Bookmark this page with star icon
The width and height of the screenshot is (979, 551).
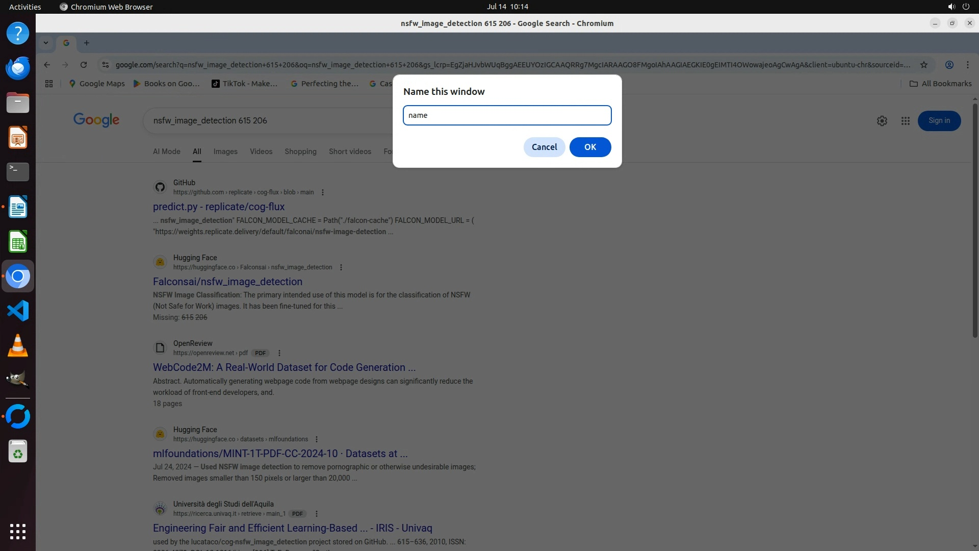click(923, 65)
